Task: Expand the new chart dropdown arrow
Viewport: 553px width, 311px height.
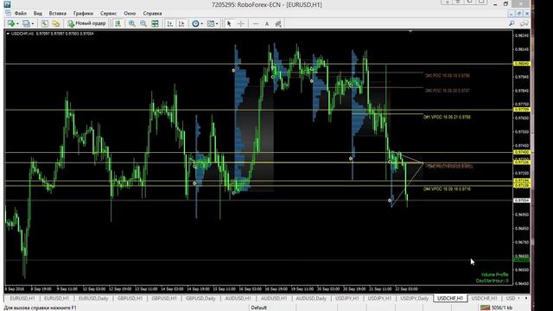Action: click(x=17, y=24)
